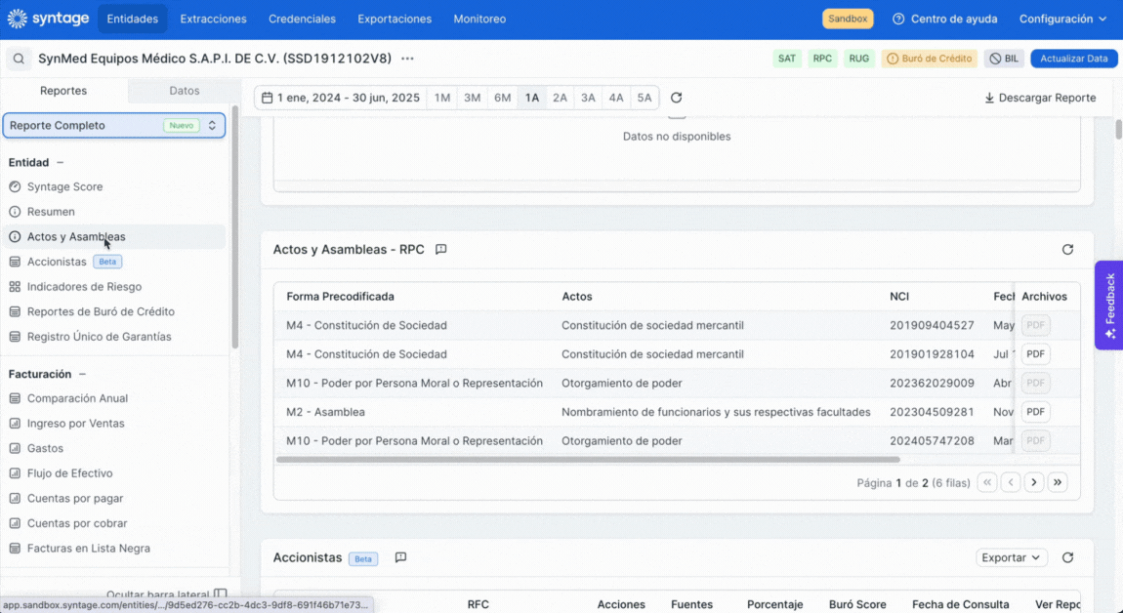Screen dimensions: 1123x613
Task: Click the Sandbox badge
Action: [x=848, y=19]
